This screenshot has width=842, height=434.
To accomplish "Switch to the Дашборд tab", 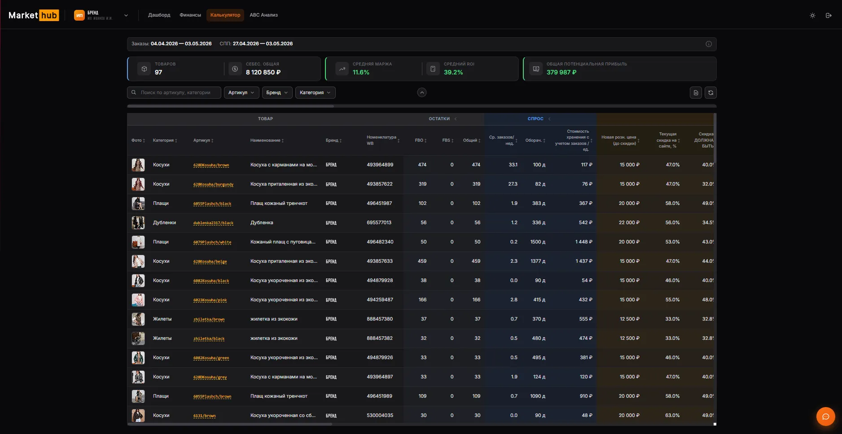I will coord(159,15).
